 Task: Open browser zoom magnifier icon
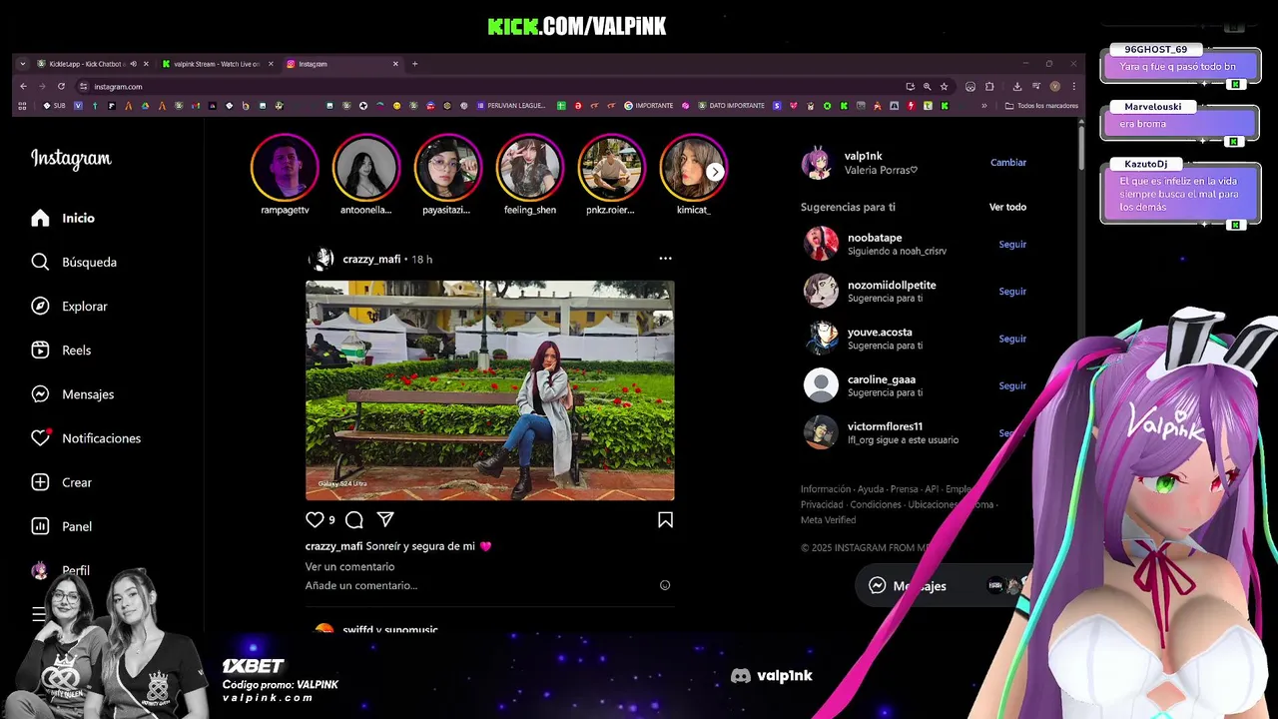[x=927, y=86]
